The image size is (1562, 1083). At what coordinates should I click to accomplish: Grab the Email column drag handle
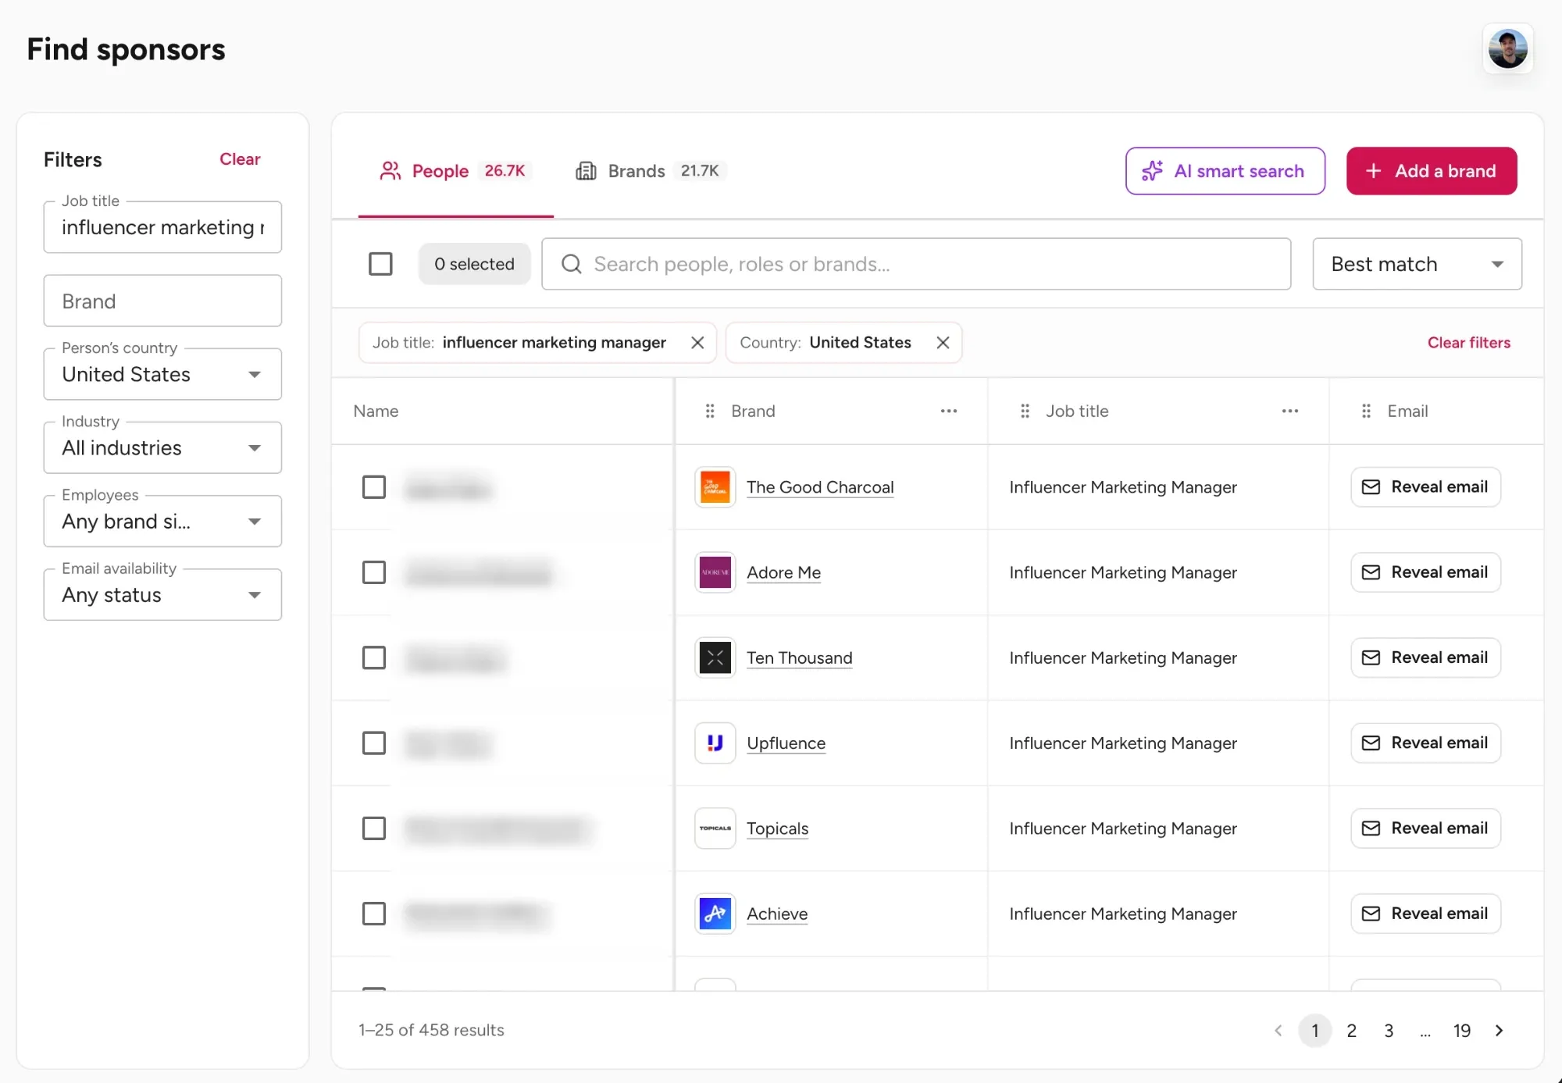(1366, 411)
